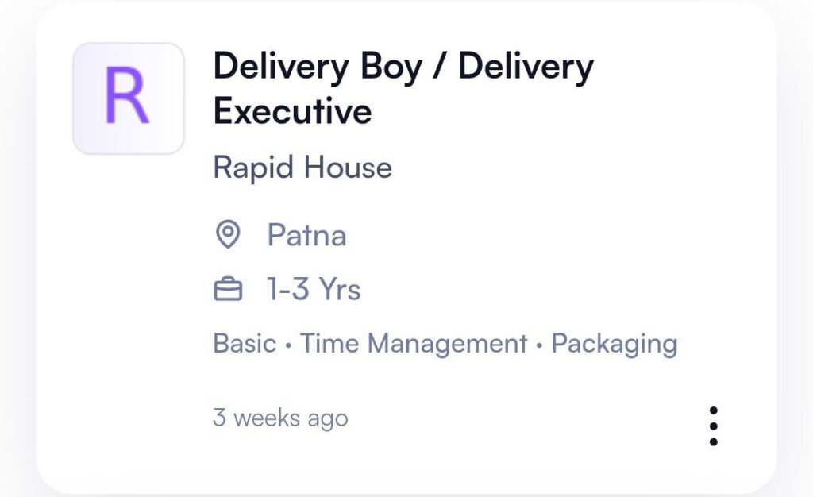Click the purple R company logo
Screen dimensions: 813x497
click(x=128, y=98)
